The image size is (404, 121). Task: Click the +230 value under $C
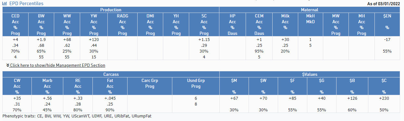384,98
